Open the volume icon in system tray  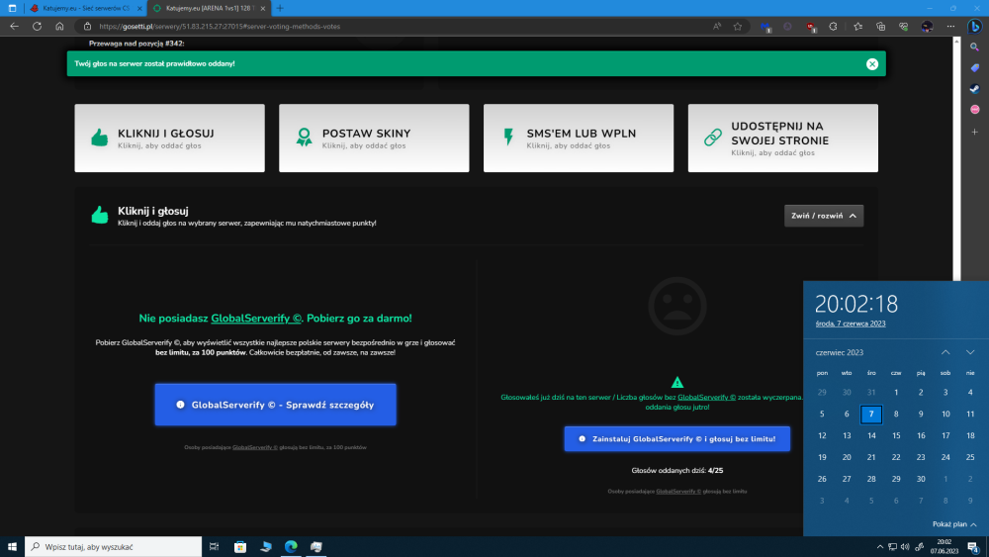[905, 547]
